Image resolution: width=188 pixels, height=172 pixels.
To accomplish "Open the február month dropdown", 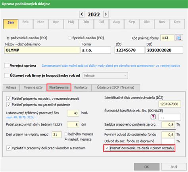I will [x=105, y=75].
